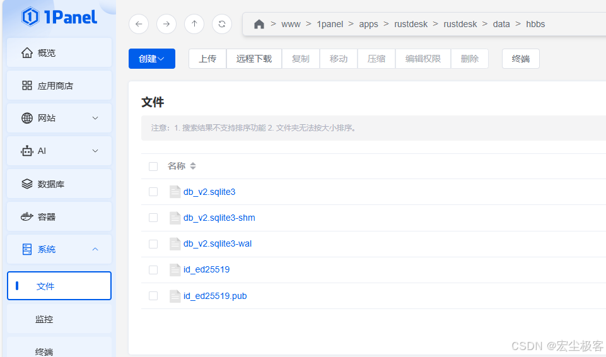Refresh the file list
Image resolution: width=606 pixels, height=357 pixels.
[222, 24]
